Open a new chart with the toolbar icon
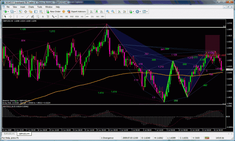 (5, 12)
